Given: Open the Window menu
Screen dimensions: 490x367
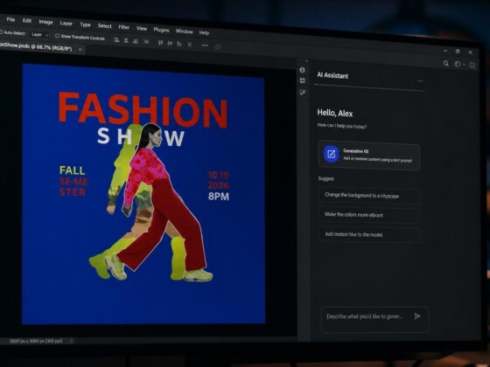Looking at the screenshot, I should [184, 31].
